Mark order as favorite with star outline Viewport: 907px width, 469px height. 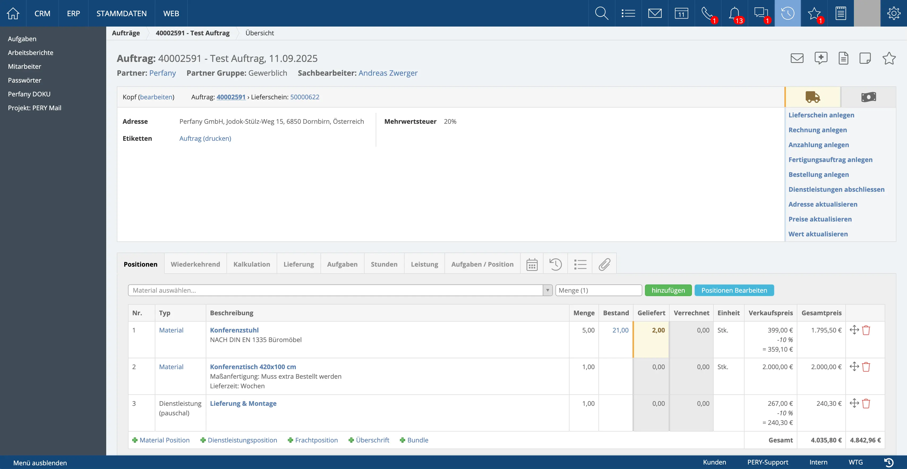pyautogui.click(x=889, y=58)
